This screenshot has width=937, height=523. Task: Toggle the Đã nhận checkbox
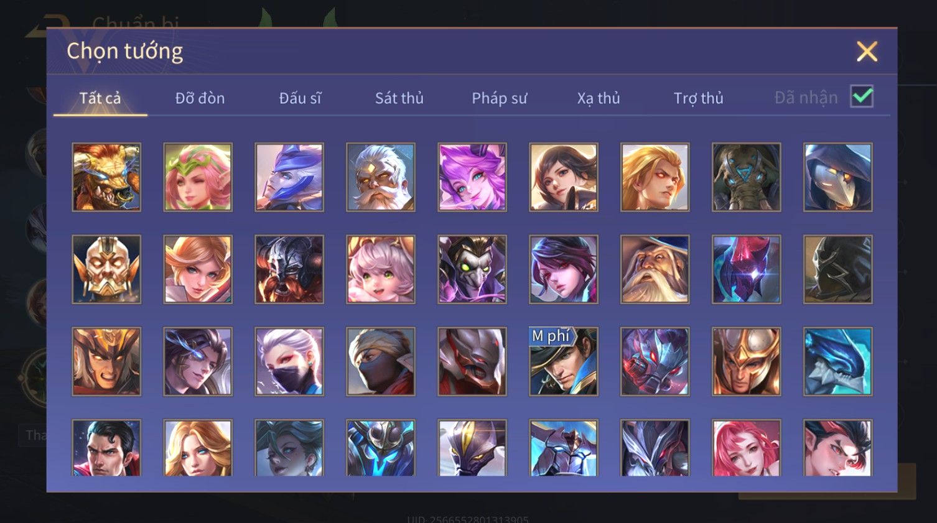click(862, 96)
